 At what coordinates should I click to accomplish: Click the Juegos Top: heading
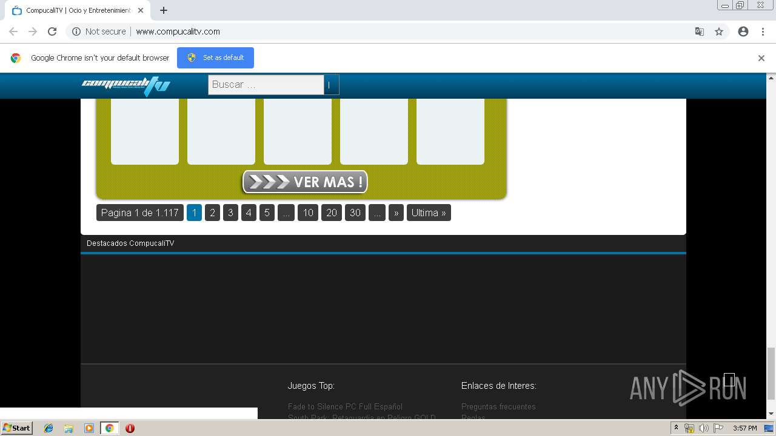click(x=311, y=386)
